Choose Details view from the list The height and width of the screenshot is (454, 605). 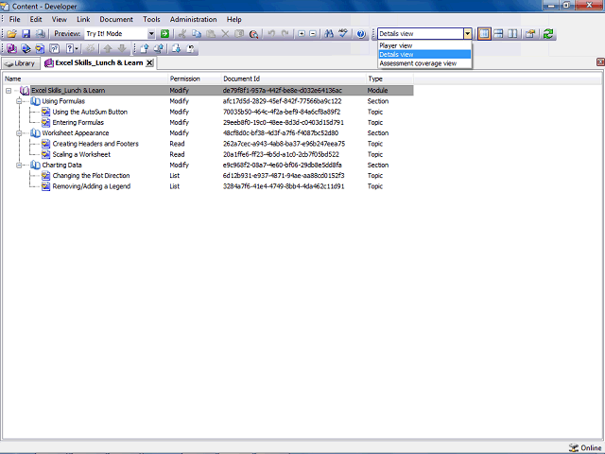424,55
